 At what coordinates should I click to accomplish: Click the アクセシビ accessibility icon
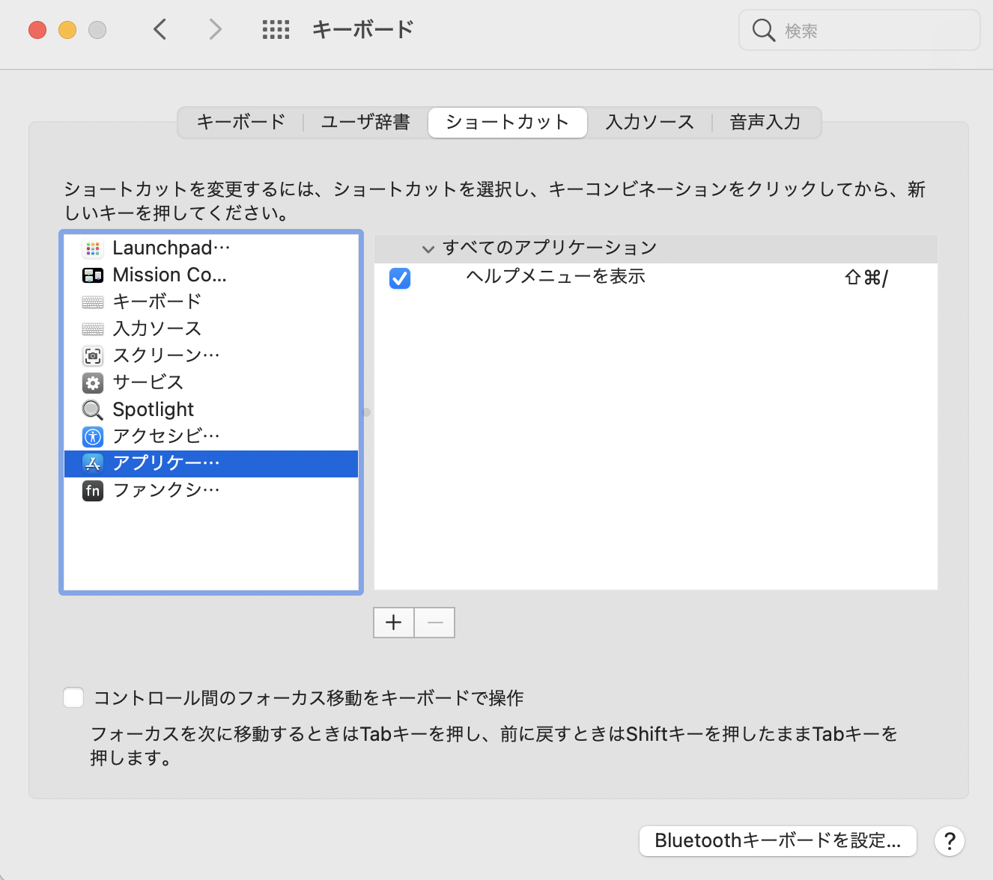[93, 437]
